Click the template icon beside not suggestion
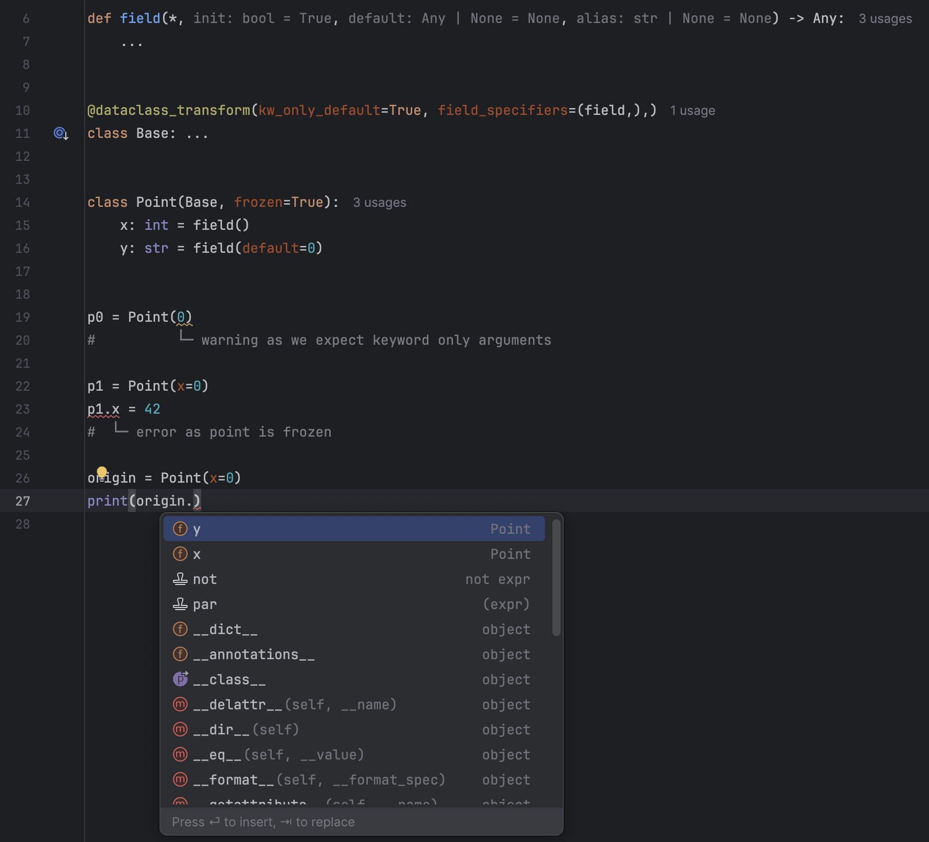Viewport: 929px width, 842px height. coord(180,579)
